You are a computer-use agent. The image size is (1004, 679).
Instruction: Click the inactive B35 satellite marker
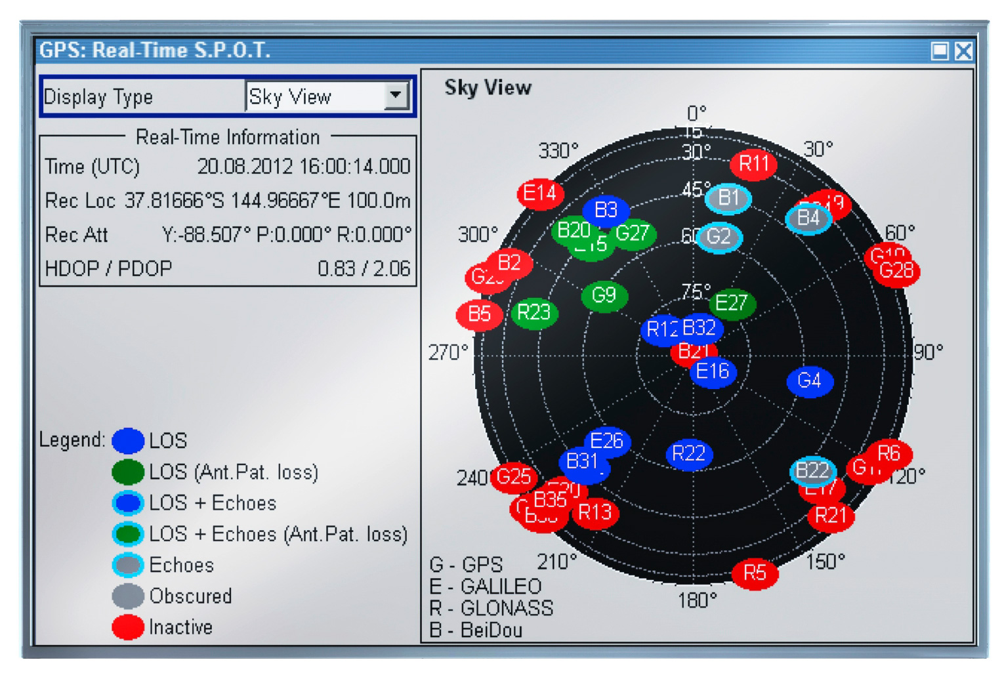(552, 501)
